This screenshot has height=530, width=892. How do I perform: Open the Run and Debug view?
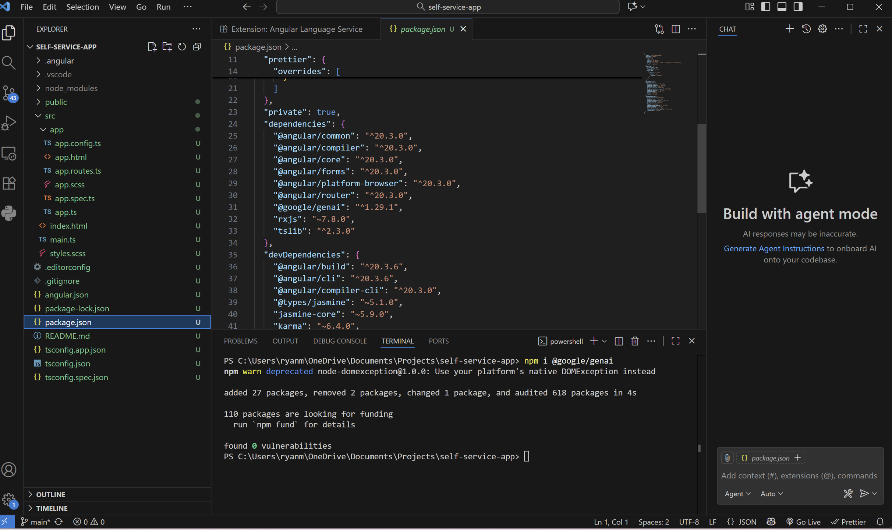click(x=9, y=123)
